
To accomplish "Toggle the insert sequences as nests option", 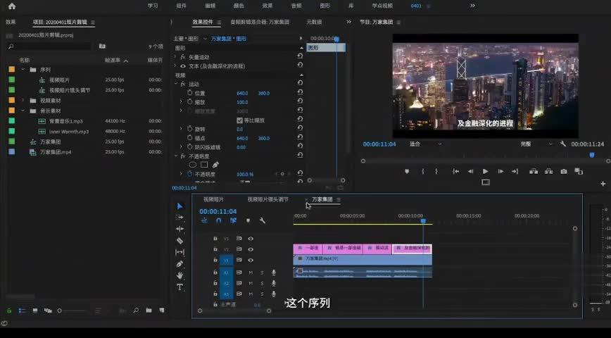I will coord(204,220).
